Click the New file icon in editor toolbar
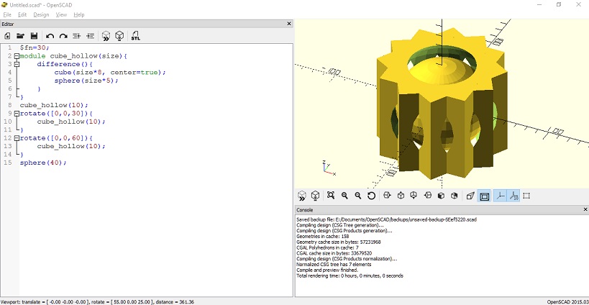Screen dimensions: 589x305 coord(7,36)
